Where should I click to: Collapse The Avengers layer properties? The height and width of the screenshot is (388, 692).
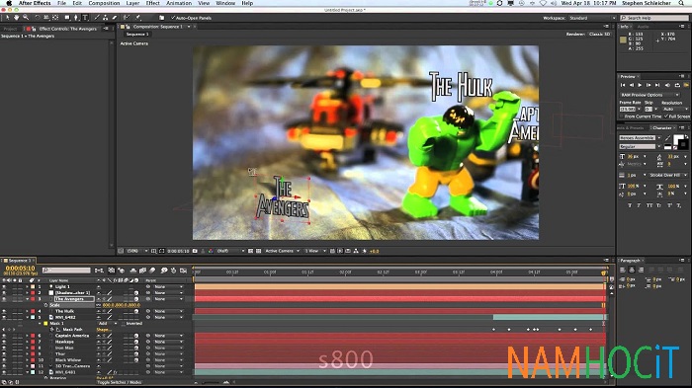coord(27,299)
